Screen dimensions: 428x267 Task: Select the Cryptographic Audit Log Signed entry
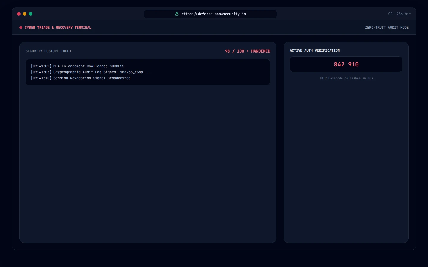(90, 72)
